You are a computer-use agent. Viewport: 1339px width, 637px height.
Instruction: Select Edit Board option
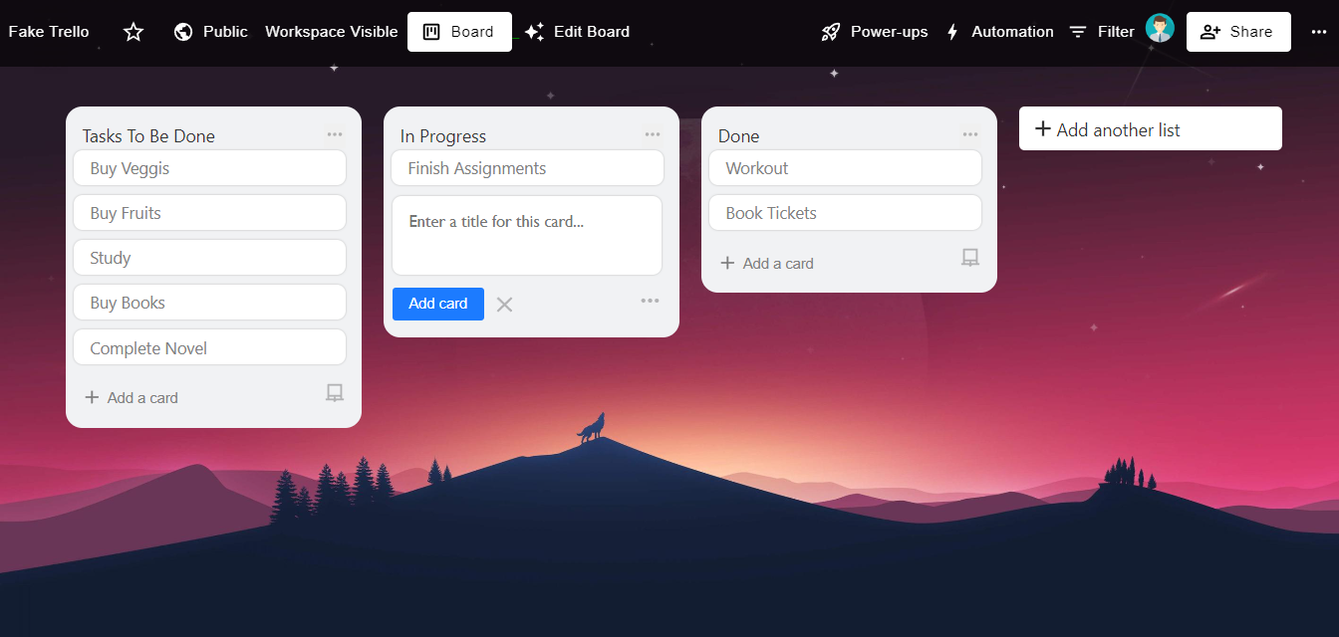[x=578, y=32]
